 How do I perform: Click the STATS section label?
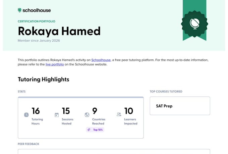coord(22,92)
